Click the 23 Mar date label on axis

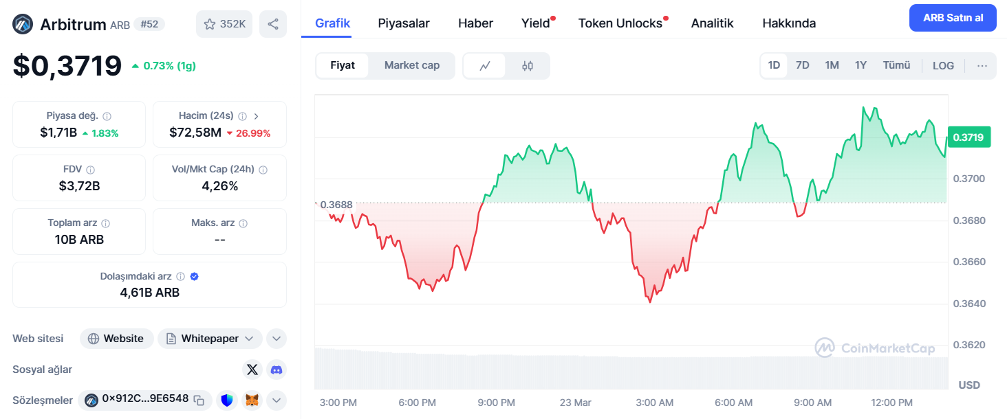(575, 403)
